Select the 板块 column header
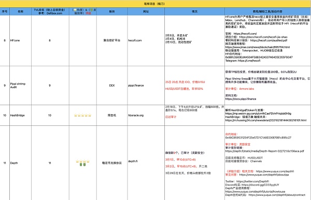The width and height of the screenshot is (311, 200). tap(112, 11)
